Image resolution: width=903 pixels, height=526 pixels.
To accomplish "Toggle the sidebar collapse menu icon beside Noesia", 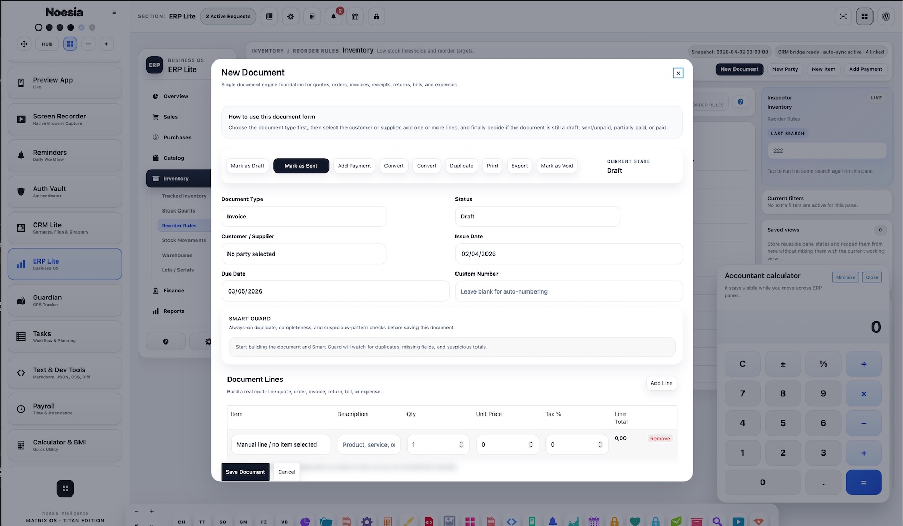I will (114, 12).
